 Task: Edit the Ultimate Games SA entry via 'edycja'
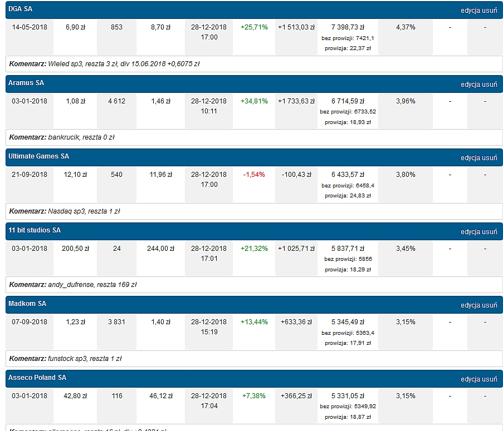(x=470, y=158)
